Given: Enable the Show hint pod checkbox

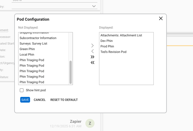Looking at the screenshot, I should point(22,90).
